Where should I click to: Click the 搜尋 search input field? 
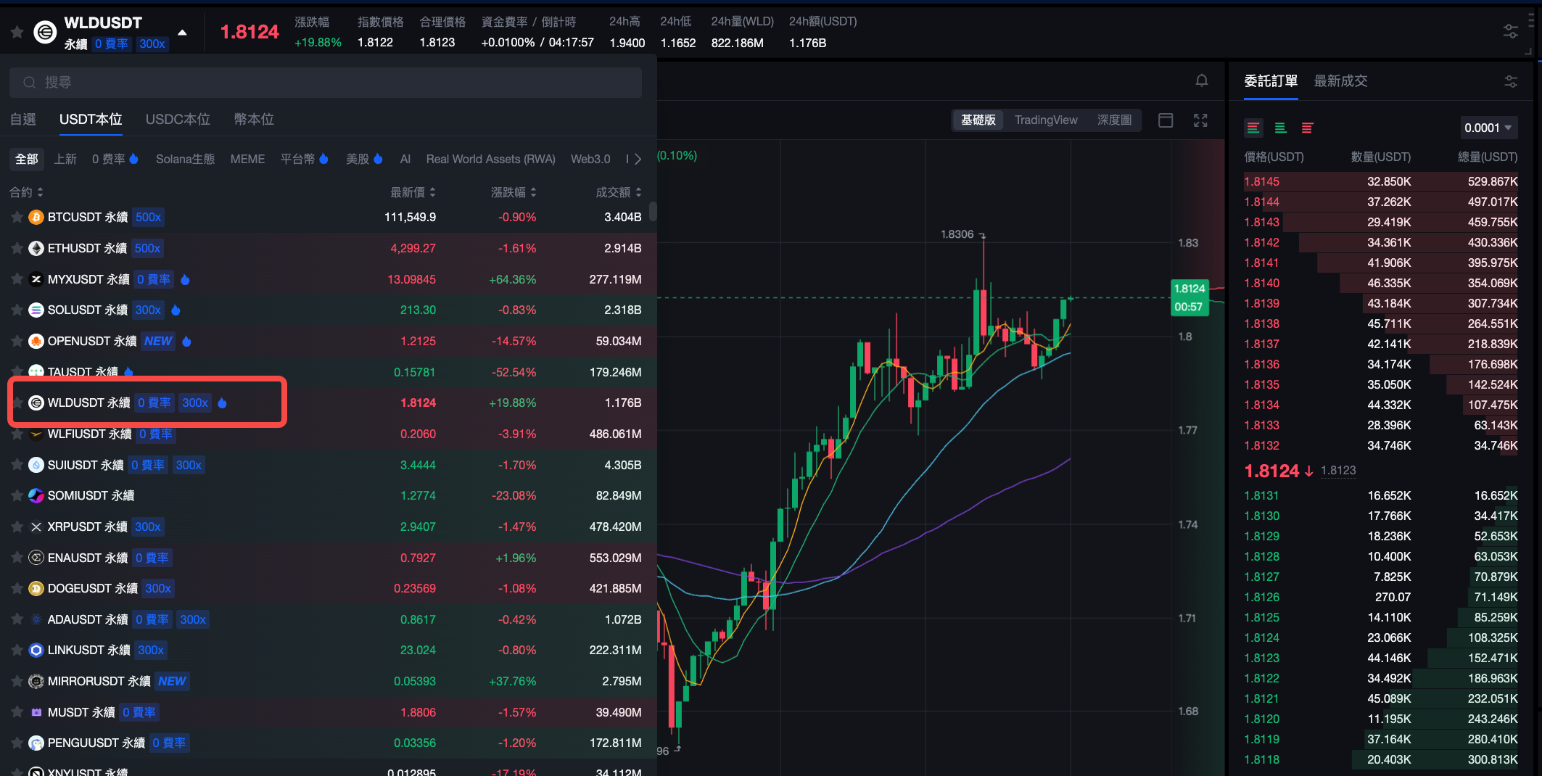click(x=326, y=83)
